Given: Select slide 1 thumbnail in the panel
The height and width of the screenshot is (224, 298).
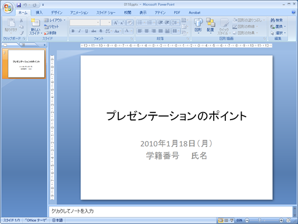Looking at the screenshot, I should pos(26,64).
